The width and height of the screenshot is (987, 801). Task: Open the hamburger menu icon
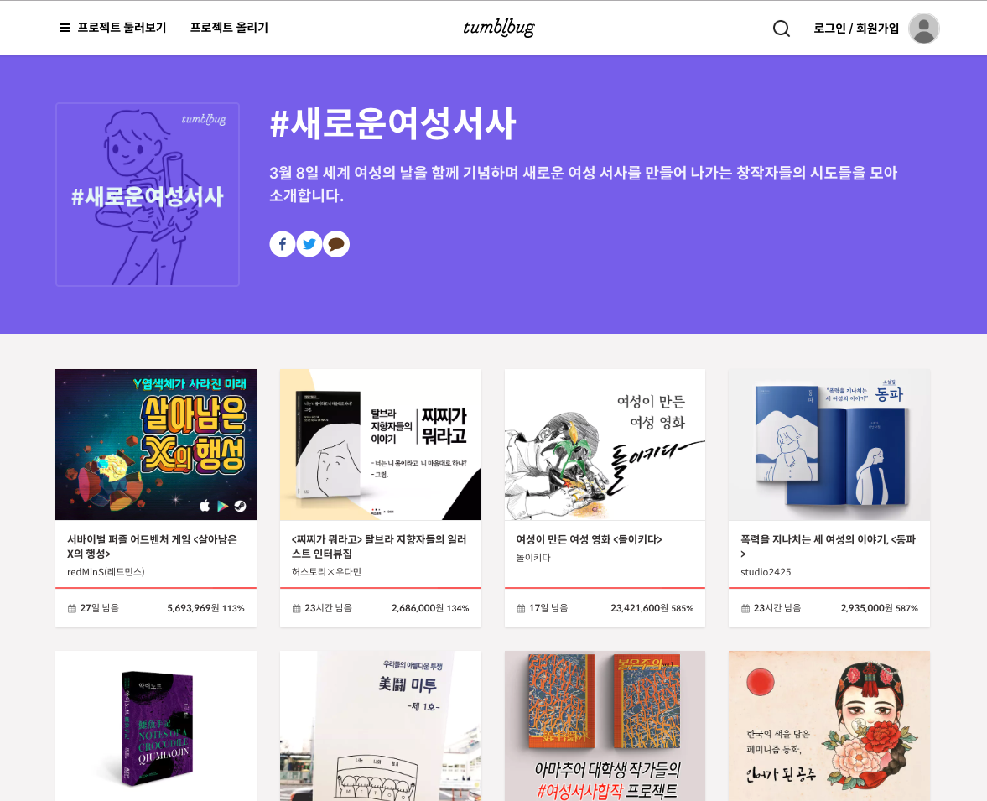pyautogui.click(x=65, y=28)
